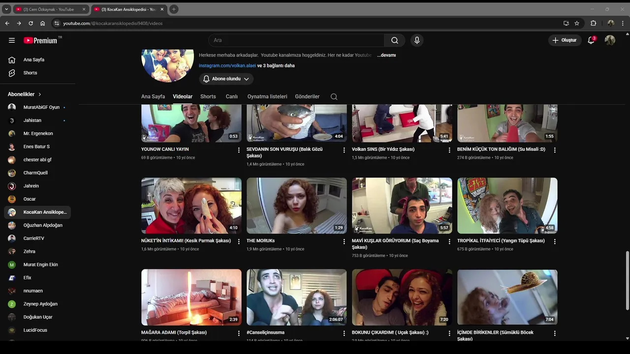
Task: Open Jahistan channel in sidebar
Action: click(x=37, y=120)
